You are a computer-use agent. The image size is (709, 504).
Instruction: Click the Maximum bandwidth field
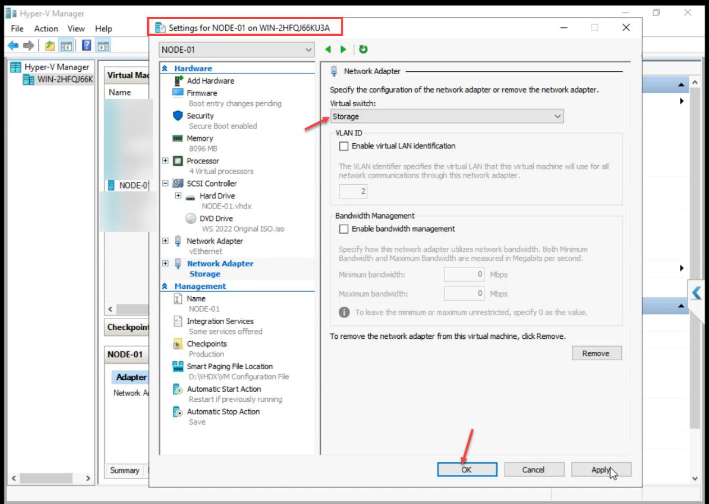pyautogui.click(x=464, y=293)
